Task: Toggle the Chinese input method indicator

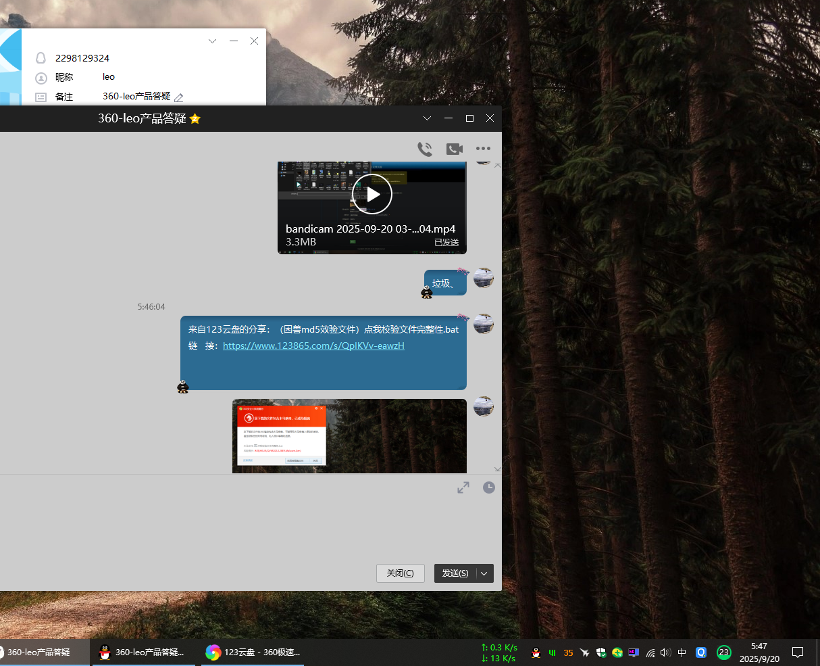Action: [682, 652]
